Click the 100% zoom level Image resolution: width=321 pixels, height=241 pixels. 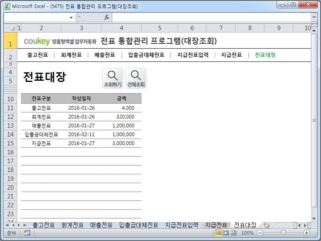tap(247, 233)
